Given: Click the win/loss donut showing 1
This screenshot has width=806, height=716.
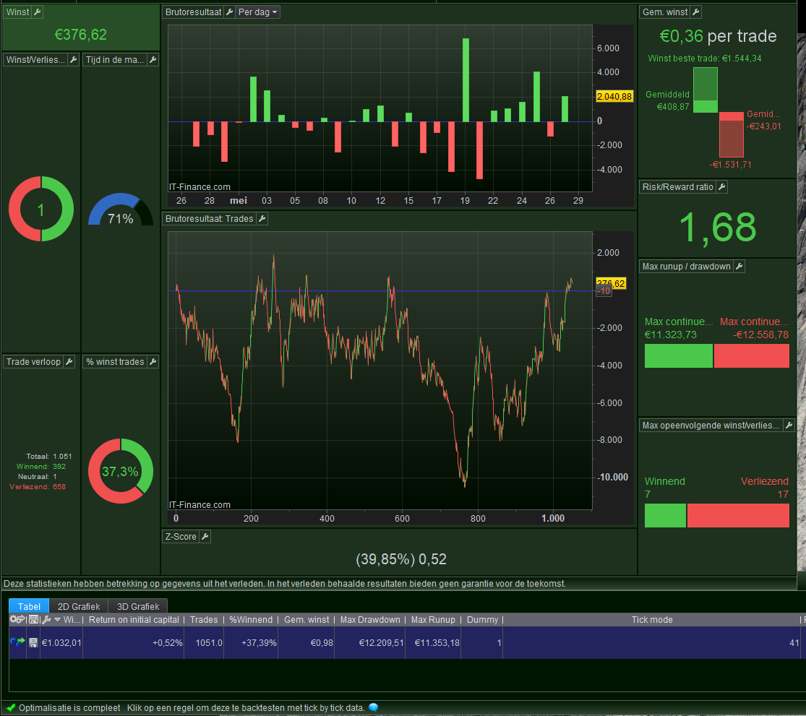Looking at the screenshot, I should 41,209.
